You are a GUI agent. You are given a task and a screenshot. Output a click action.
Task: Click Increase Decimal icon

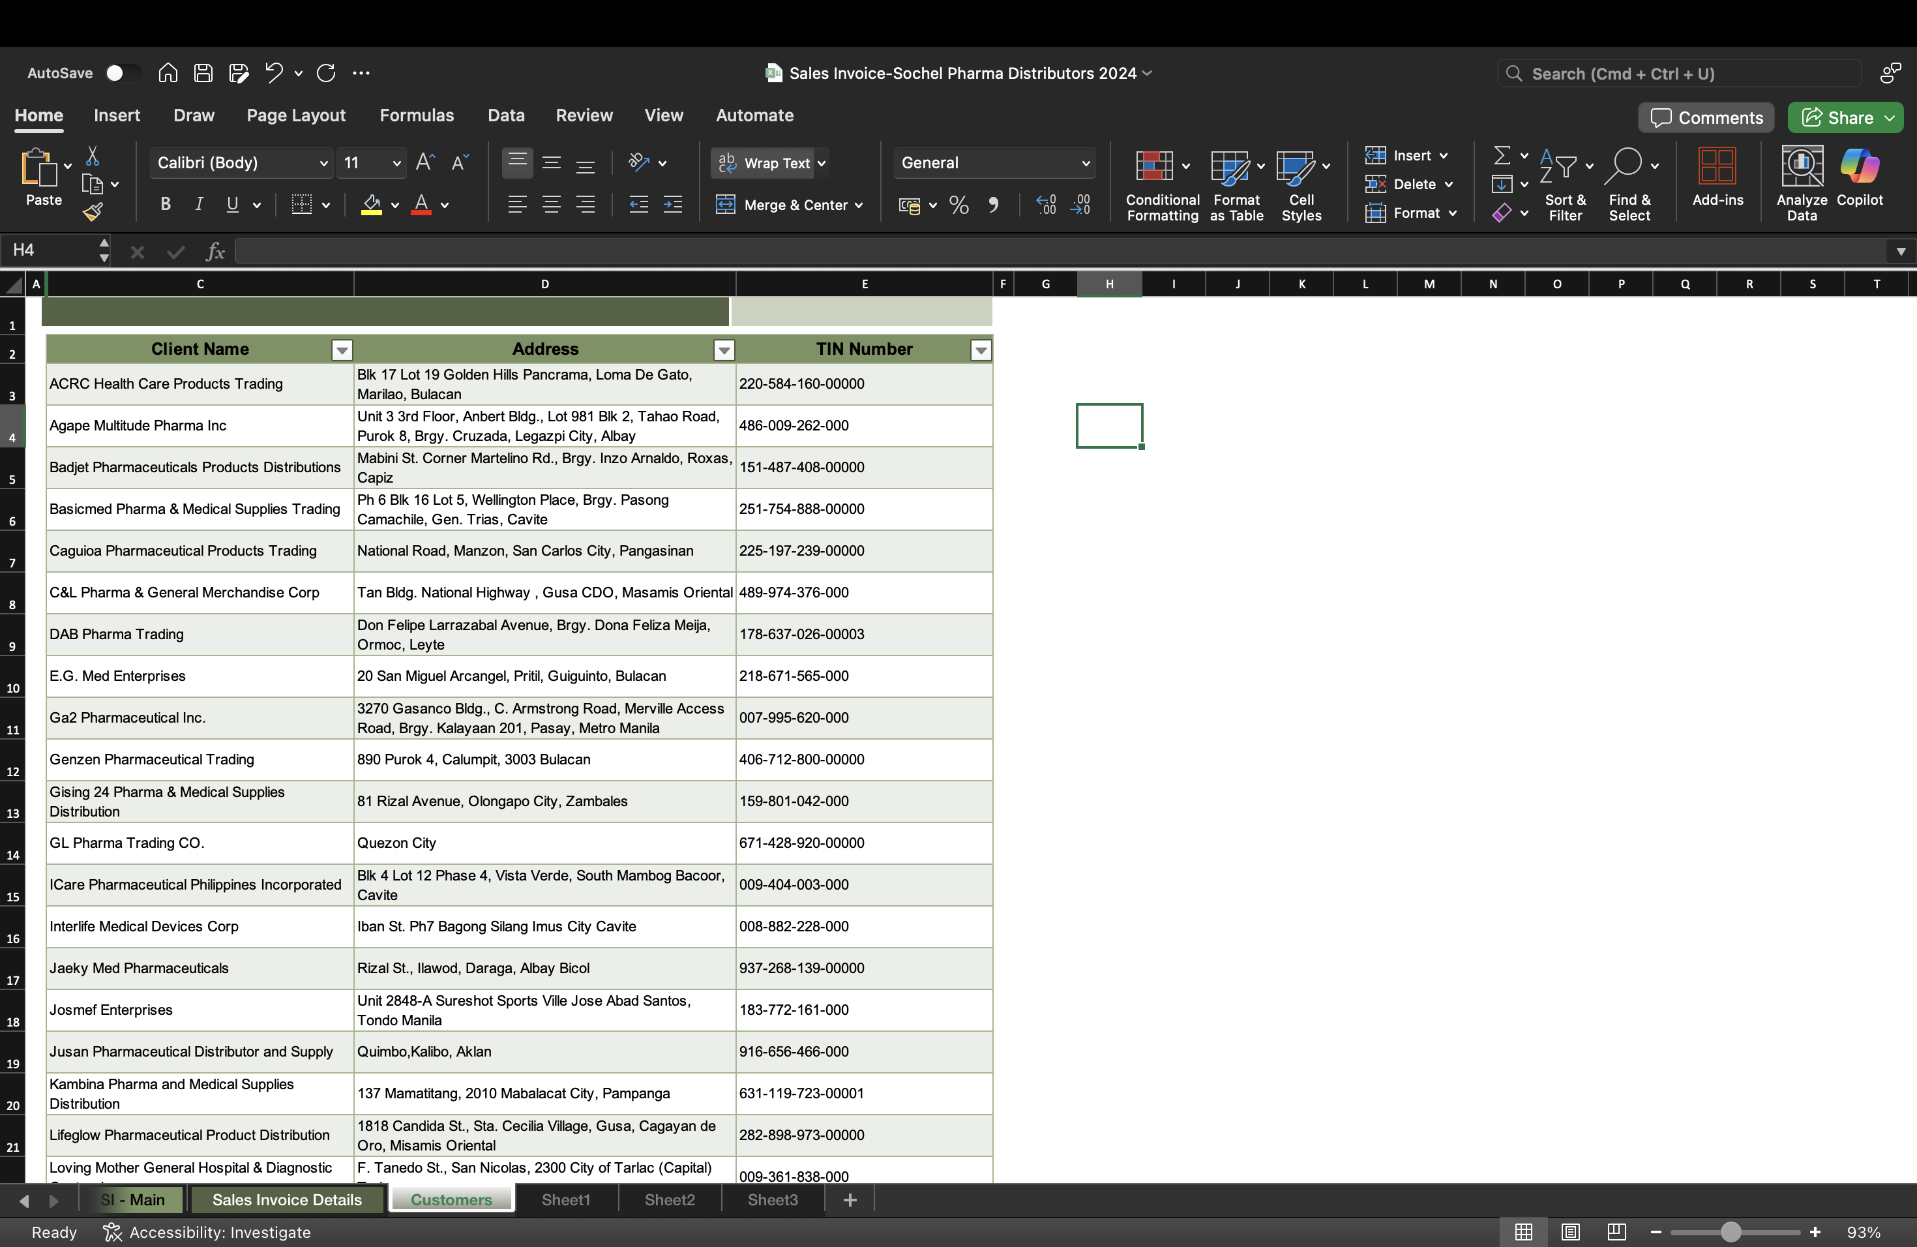pyautogui.click(x=1045, y=205)
